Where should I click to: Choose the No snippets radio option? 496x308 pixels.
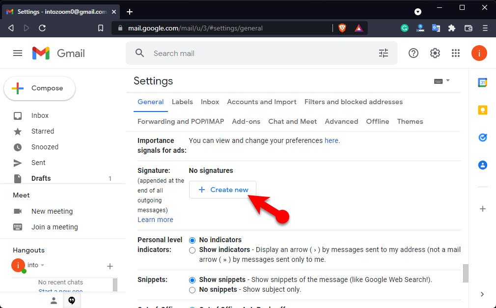click(193, 290)
